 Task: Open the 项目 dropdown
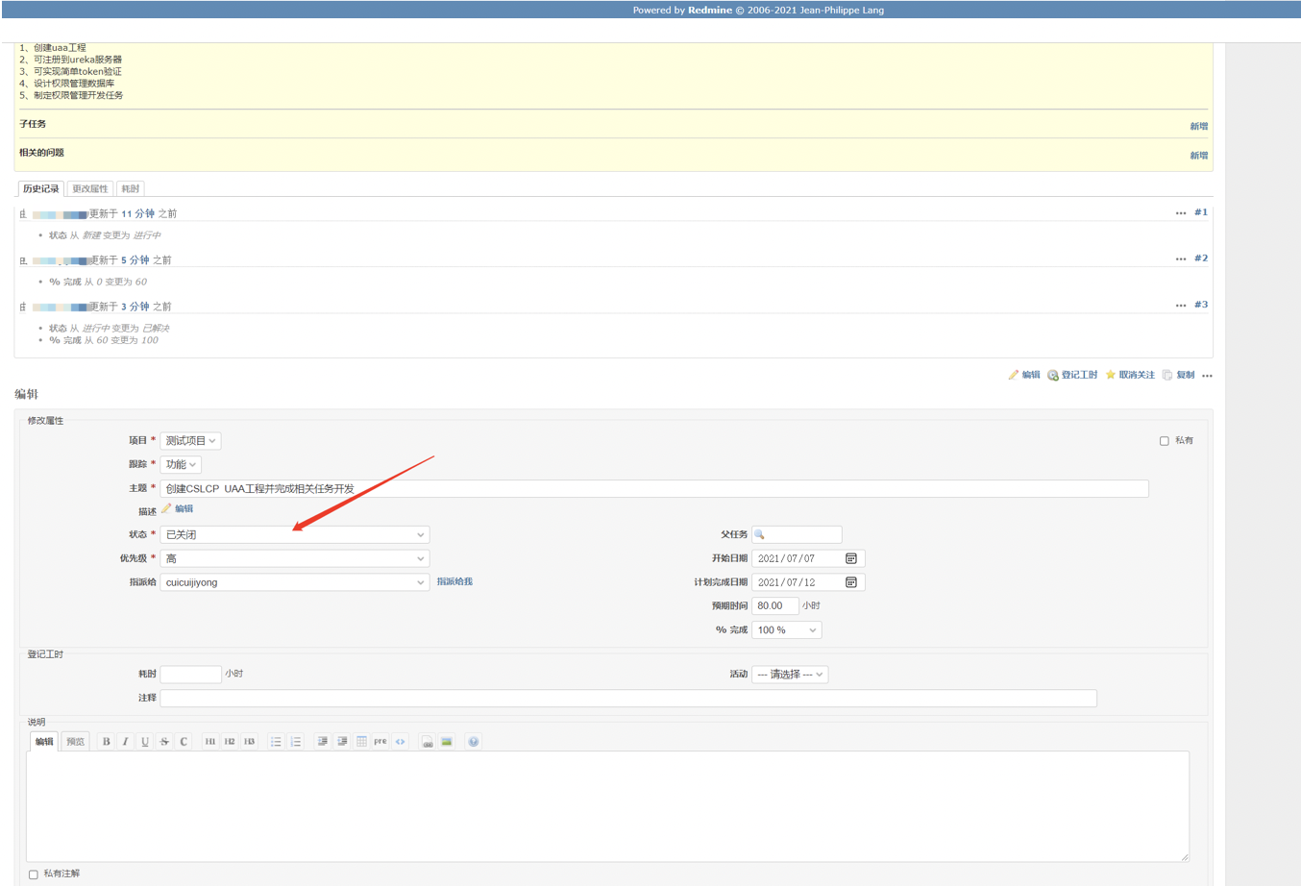pos(190,441)
